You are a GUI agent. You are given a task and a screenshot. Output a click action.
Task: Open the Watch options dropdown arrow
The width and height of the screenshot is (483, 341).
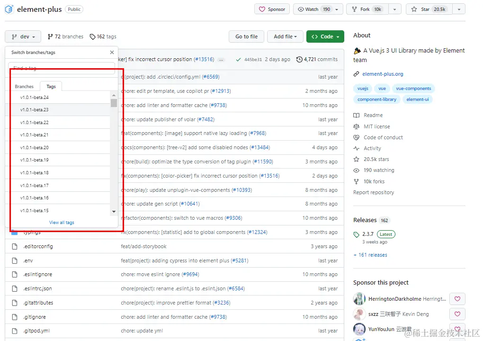click(x=337, y=9)
